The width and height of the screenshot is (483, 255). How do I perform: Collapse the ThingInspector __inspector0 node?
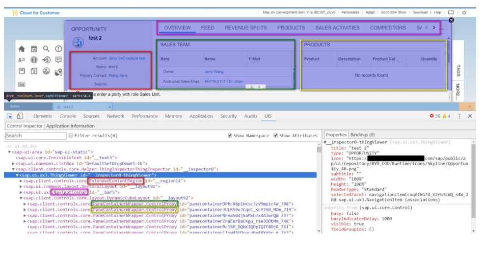click(13, 169)
